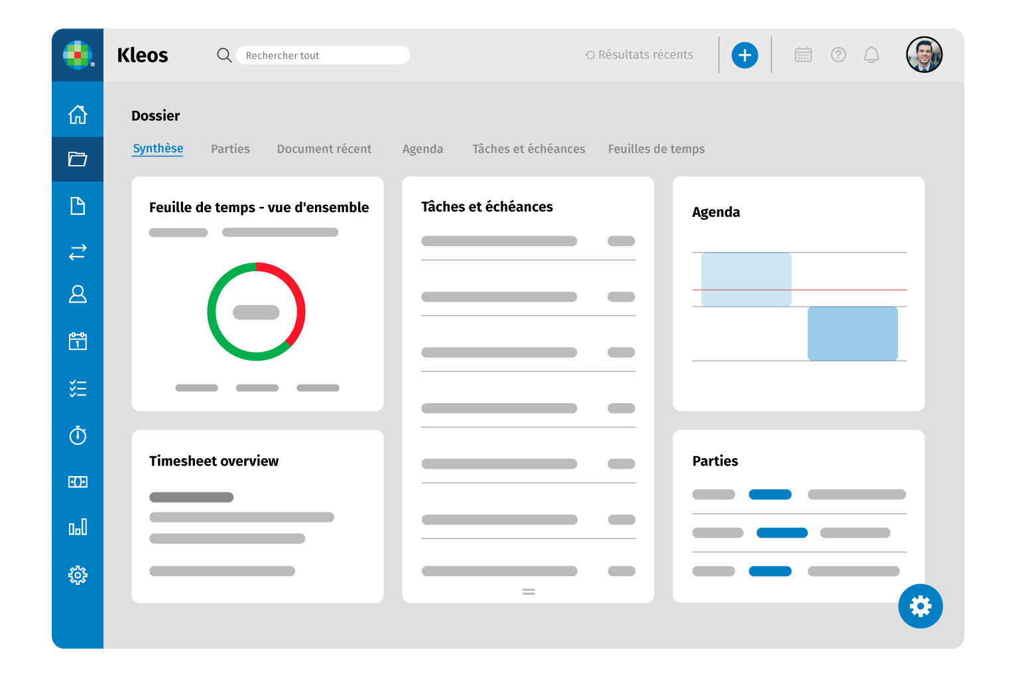Open the task checklist sidebar icon
The image size is (1016, 677).
[78, 389]
